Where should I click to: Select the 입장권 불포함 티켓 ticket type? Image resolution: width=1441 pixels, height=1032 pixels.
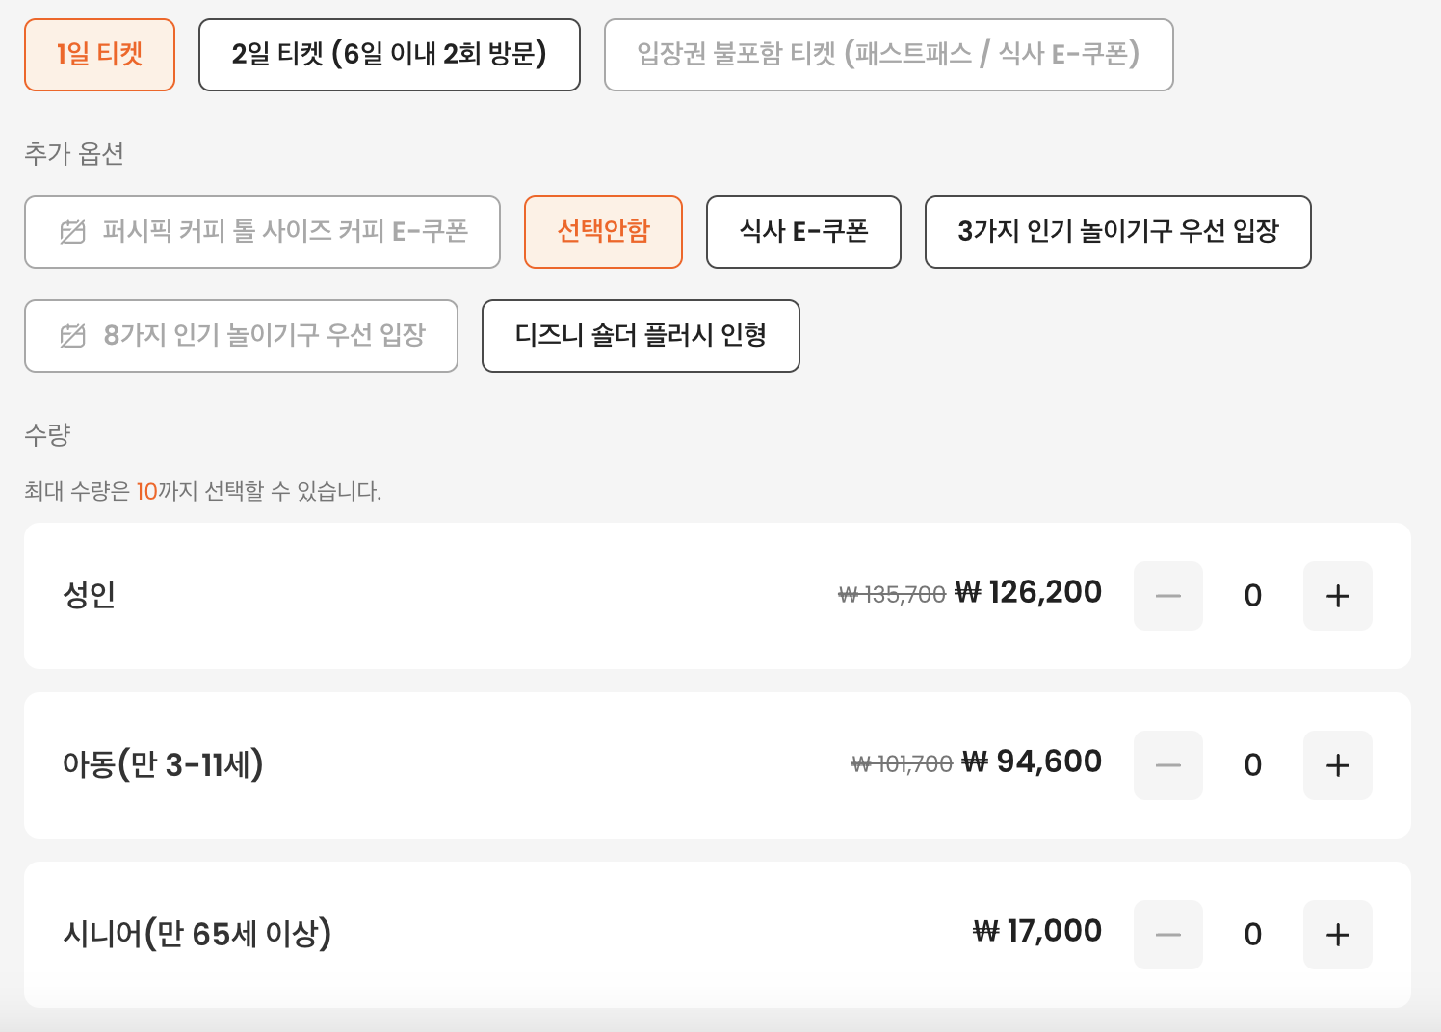887,55
